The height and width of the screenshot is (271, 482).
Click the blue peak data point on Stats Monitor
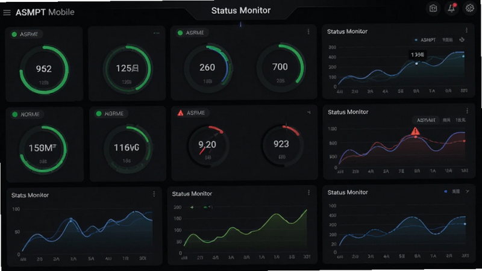point(71,220)
